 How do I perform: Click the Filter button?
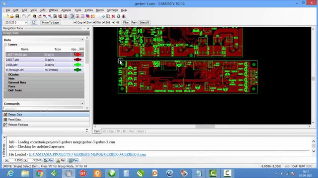tap(126, 23)
